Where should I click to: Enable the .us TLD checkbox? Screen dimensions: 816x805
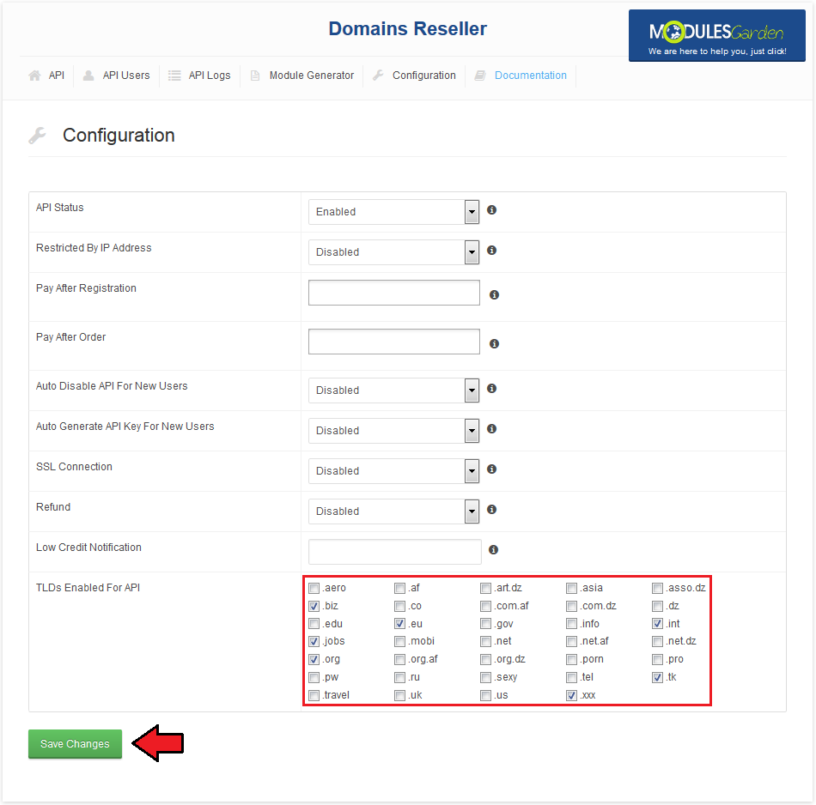tap(485, 695)
